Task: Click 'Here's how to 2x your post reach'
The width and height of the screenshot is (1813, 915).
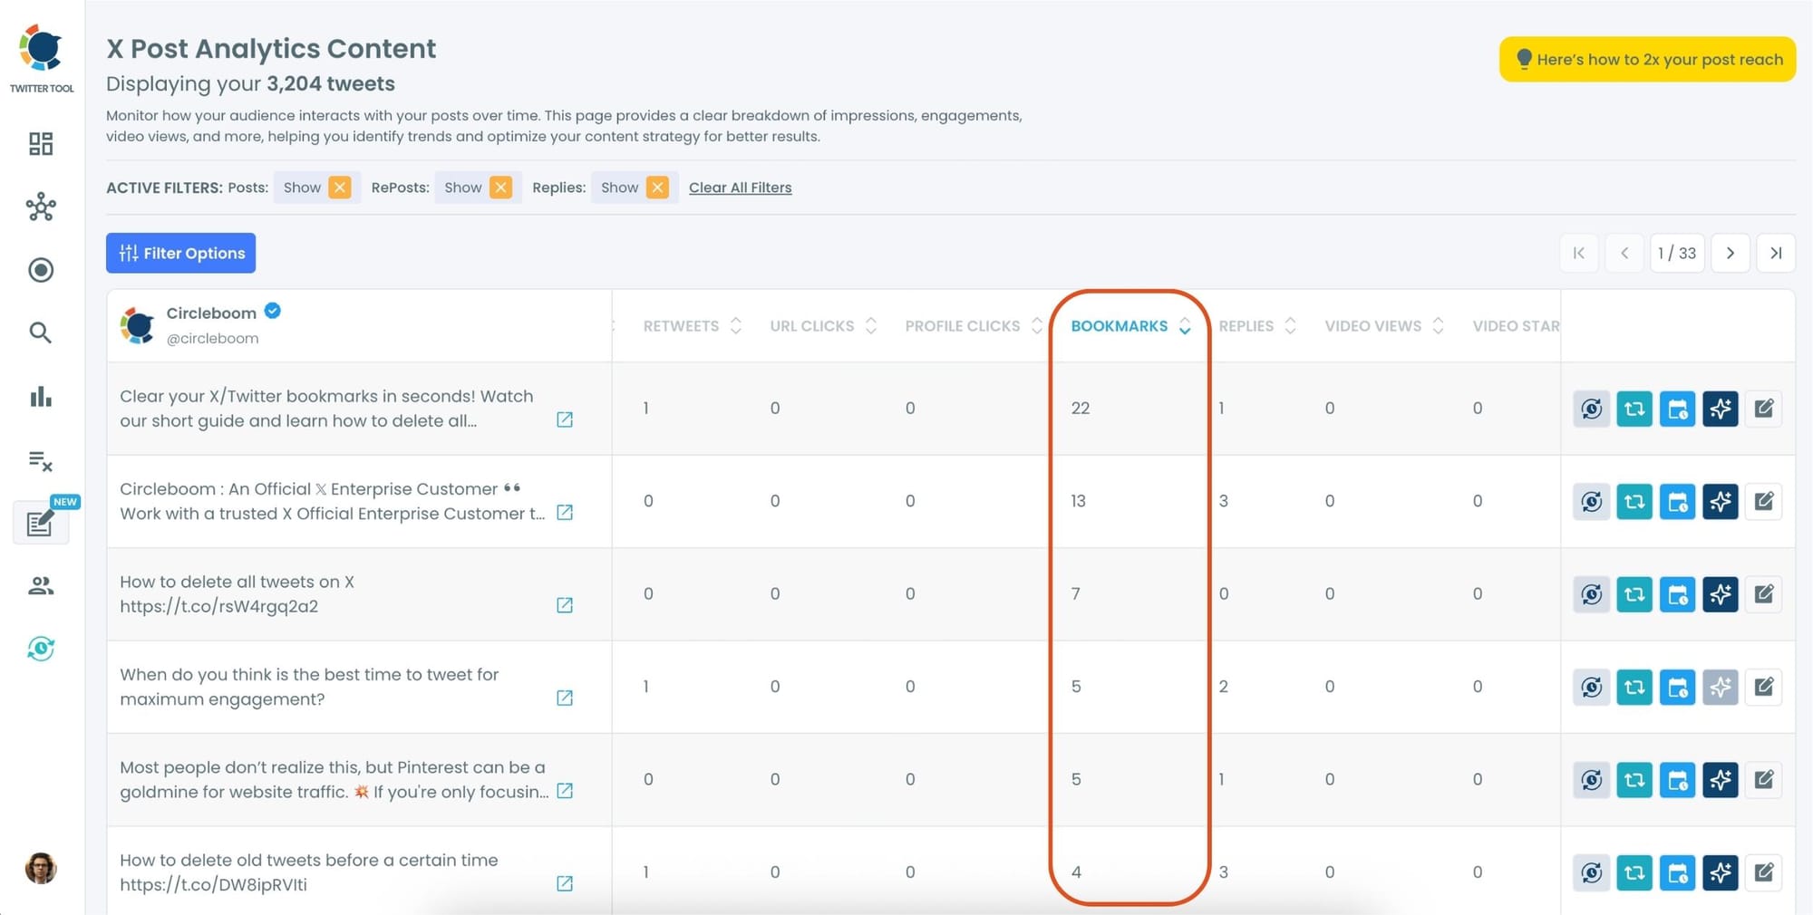Action: [1647, 59]
